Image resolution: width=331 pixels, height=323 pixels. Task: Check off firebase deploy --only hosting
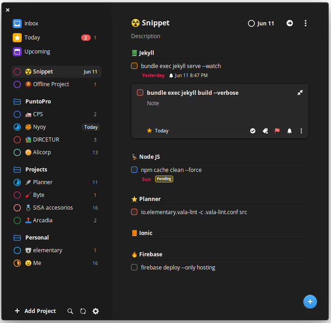point(134,268)
